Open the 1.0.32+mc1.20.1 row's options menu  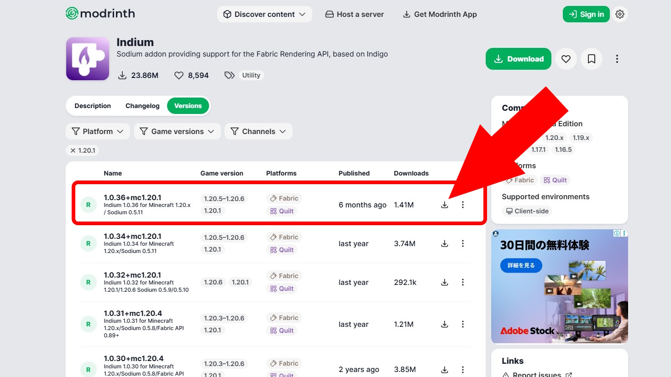pyautogui.click(x=463, y=282)
